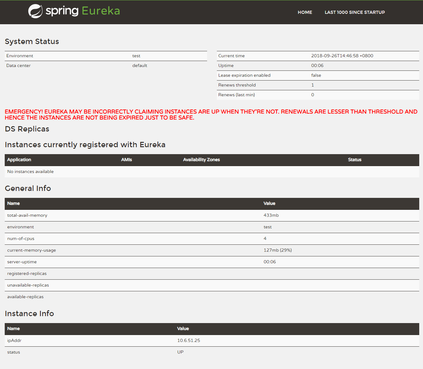Click the num-of-cpus value 4

[x=265, y=239]
